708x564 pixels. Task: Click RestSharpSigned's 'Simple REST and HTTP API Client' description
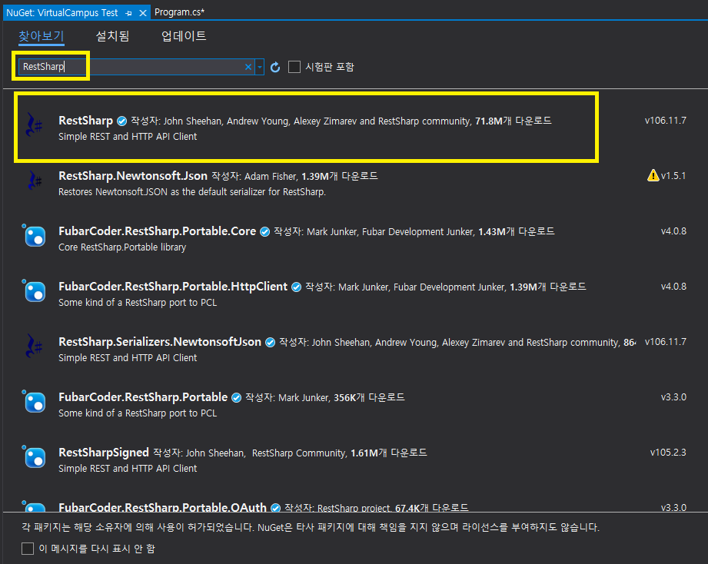(128, 469)
